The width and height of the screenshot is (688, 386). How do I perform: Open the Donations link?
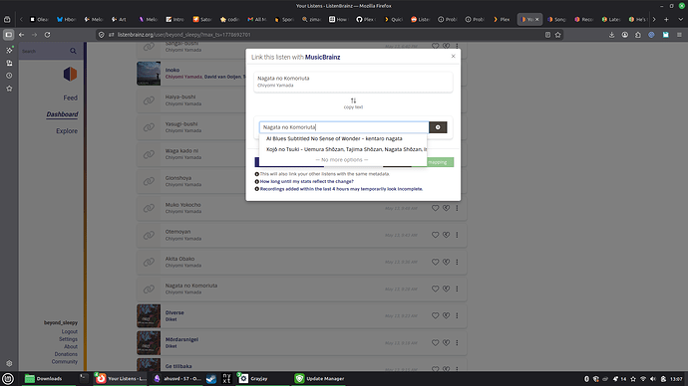point(66,354)
